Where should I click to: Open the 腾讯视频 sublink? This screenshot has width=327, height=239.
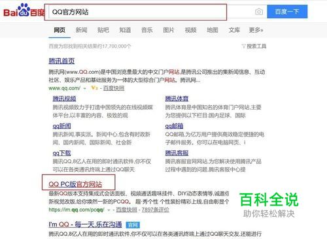[64, 99]
